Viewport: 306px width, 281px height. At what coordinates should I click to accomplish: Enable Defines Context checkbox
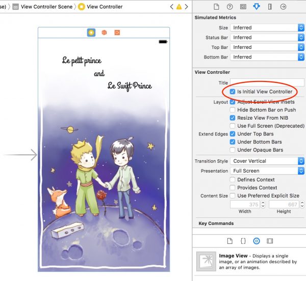tap(233, 180)
